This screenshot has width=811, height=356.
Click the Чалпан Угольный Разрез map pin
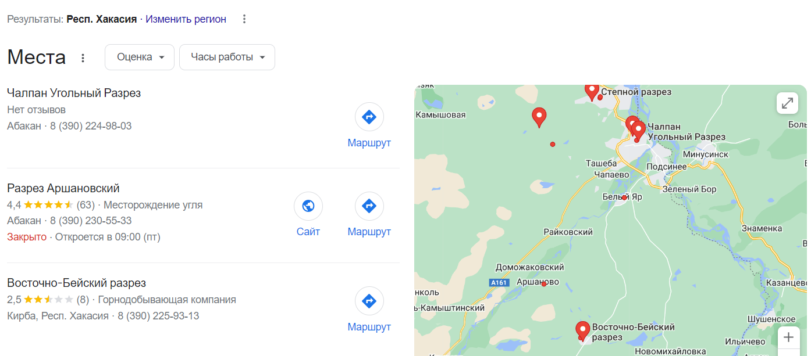[639, 130]
